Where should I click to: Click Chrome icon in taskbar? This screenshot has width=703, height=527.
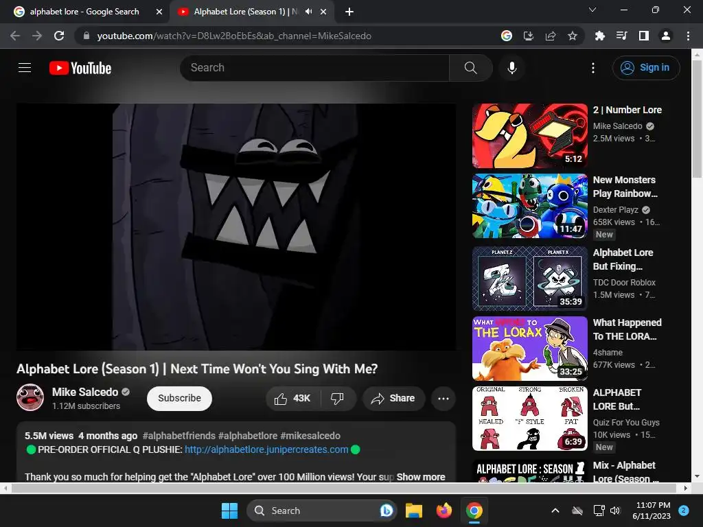tap(474, 511)
